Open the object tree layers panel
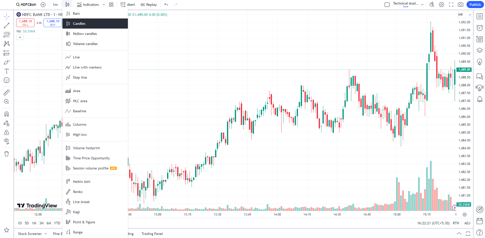The height and width of the screenshot is (238, 485). [x=479, y=50]
